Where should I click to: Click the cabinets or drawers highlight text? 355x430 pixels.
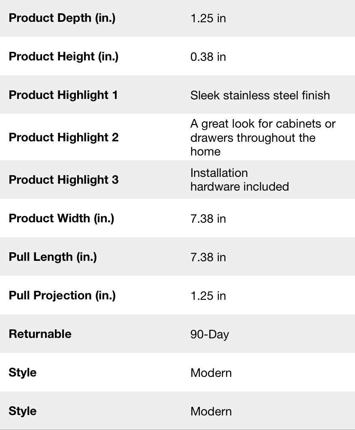click(263, 137)
